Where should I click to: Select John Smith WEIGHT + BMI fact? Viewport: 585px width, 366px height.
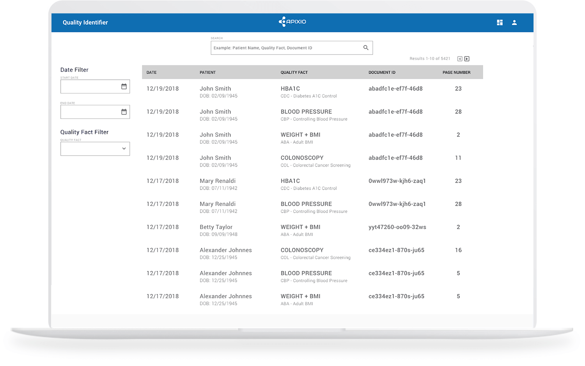[x=300, y=135]
